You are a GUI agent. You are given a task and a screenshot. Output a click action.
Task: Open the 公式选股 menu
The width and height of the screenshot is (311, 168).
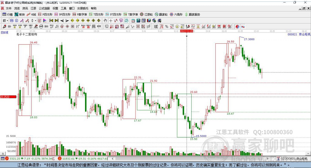(x=44, y=8)
